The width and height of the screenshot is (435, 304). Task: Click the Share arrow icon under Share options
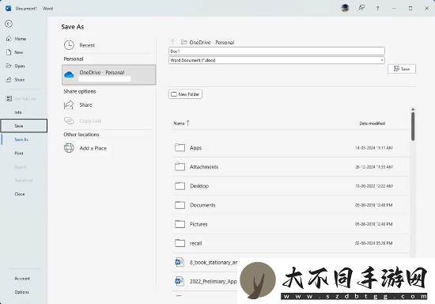click(69, 105)
